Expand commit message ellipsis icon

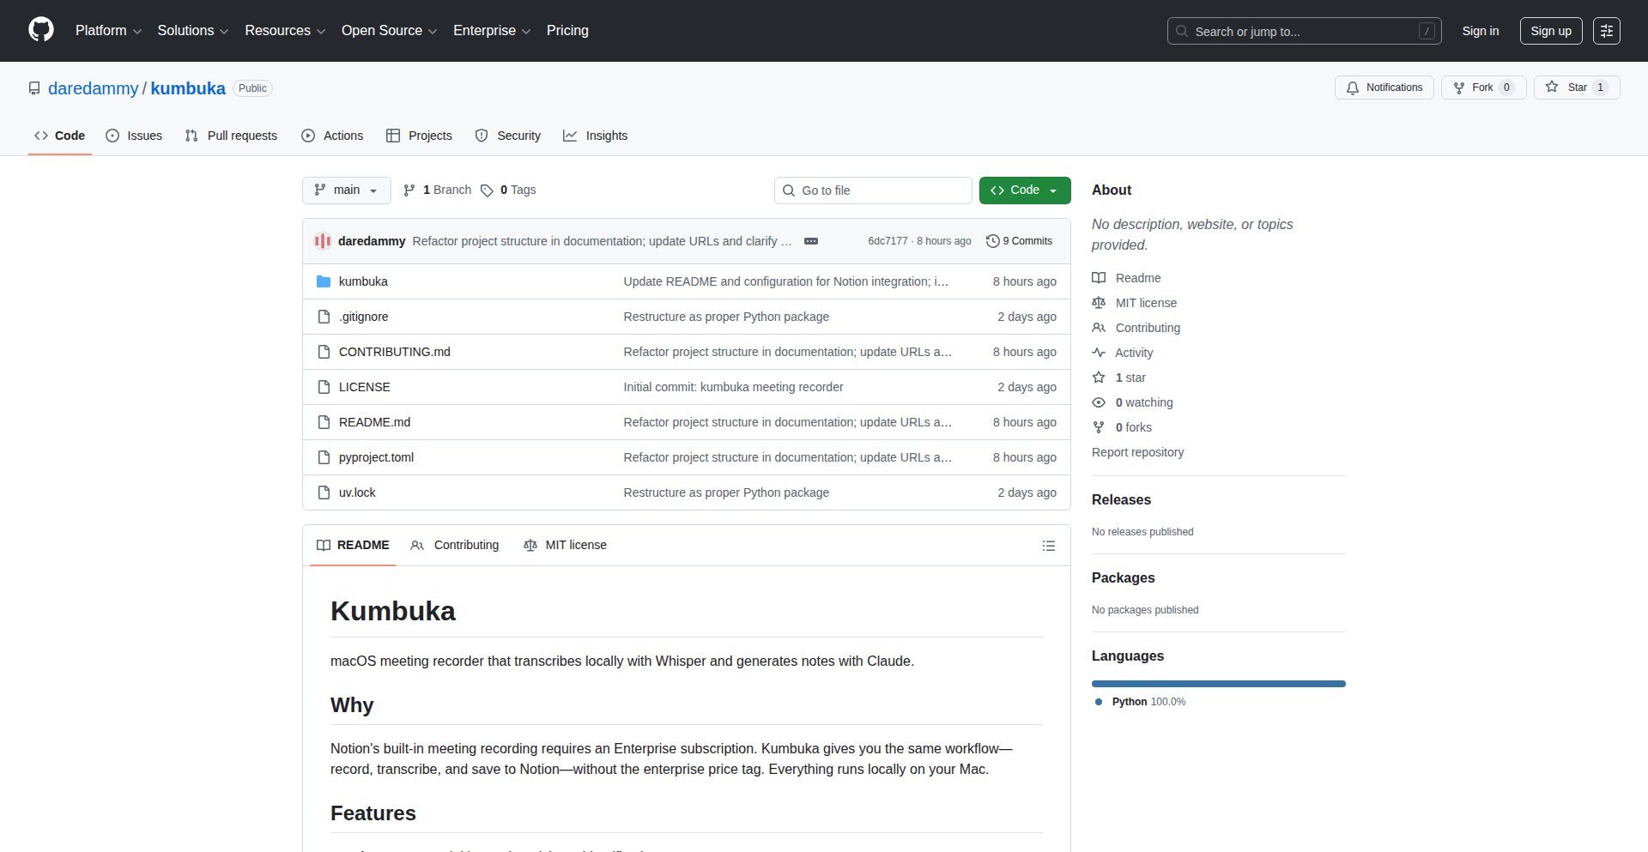tap(811, 241)
